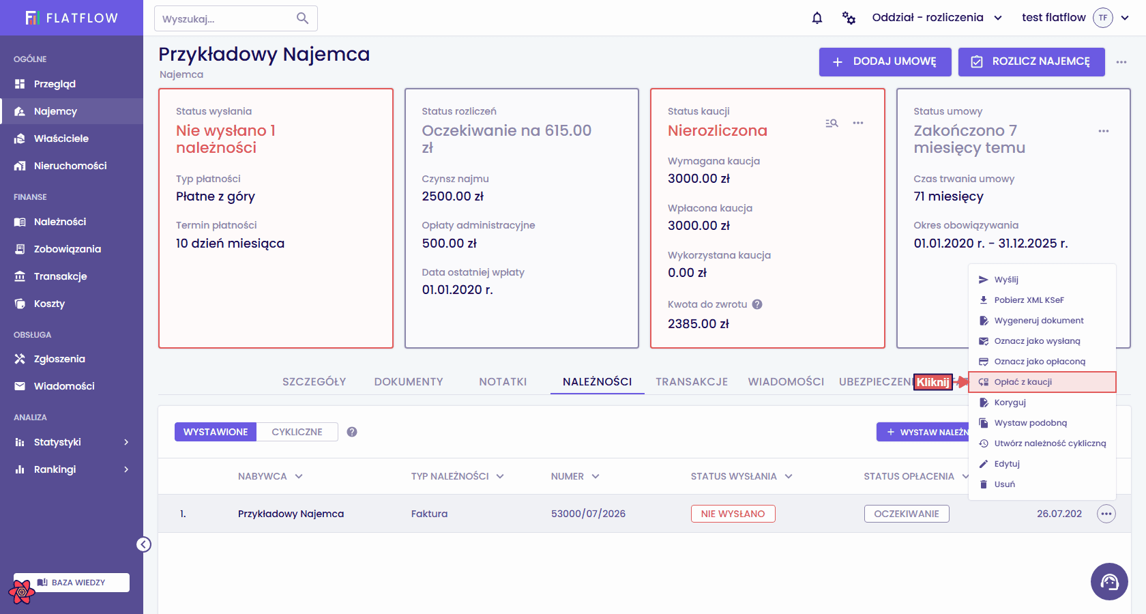This screenshot has height=614, width=1146.
Task: Click the notifications bell icon
Action: (x=817, y=18)
